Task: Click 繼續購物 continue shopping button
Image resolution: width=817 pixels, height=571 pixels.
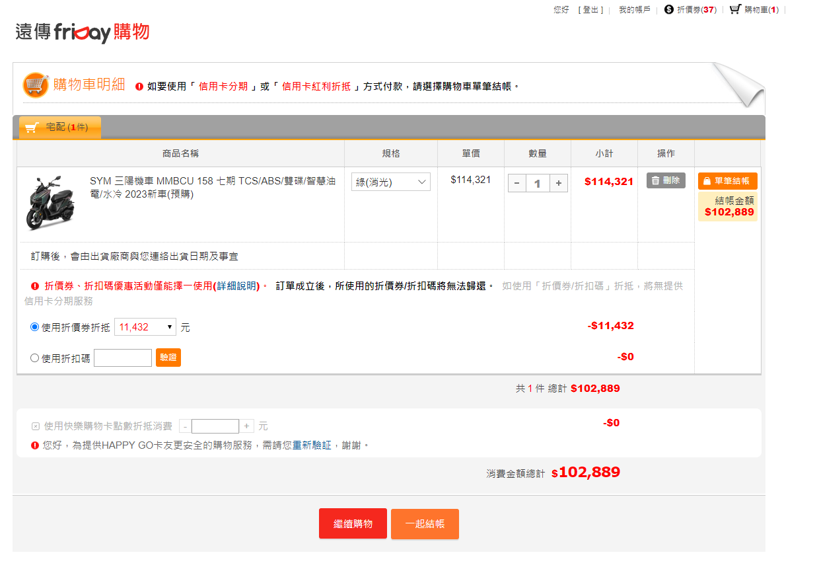Action: pos(353,523)
